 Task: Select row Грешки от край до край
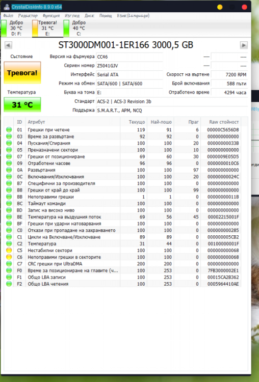122,190
